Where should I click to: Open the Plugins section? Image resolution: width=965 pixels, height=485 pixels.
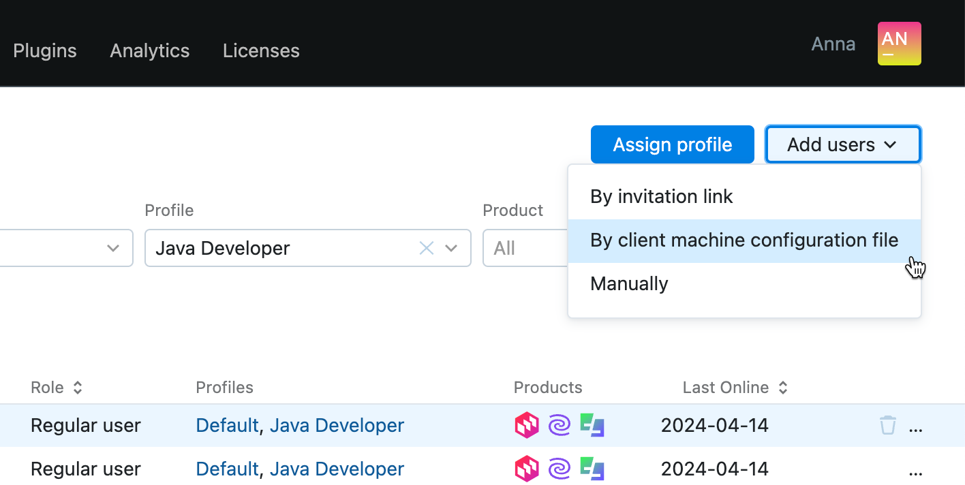pyautogui.click(x=44, y=50)
